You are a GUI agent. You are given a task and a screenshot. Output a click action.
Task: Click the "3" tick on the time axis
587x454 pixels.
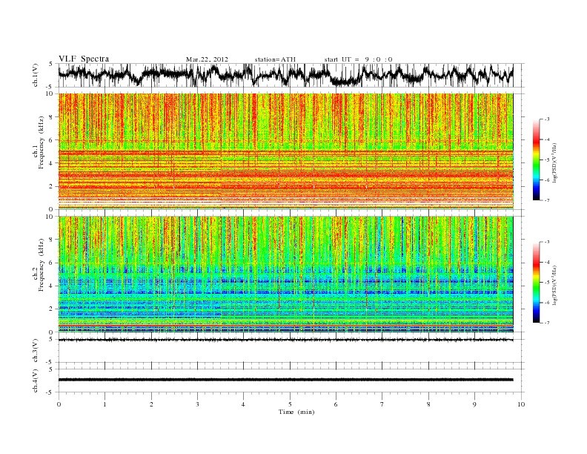click(197, 404)
